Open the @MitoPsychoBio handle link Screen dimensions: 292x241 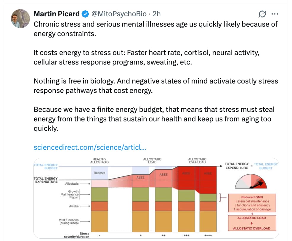point(119,14)
